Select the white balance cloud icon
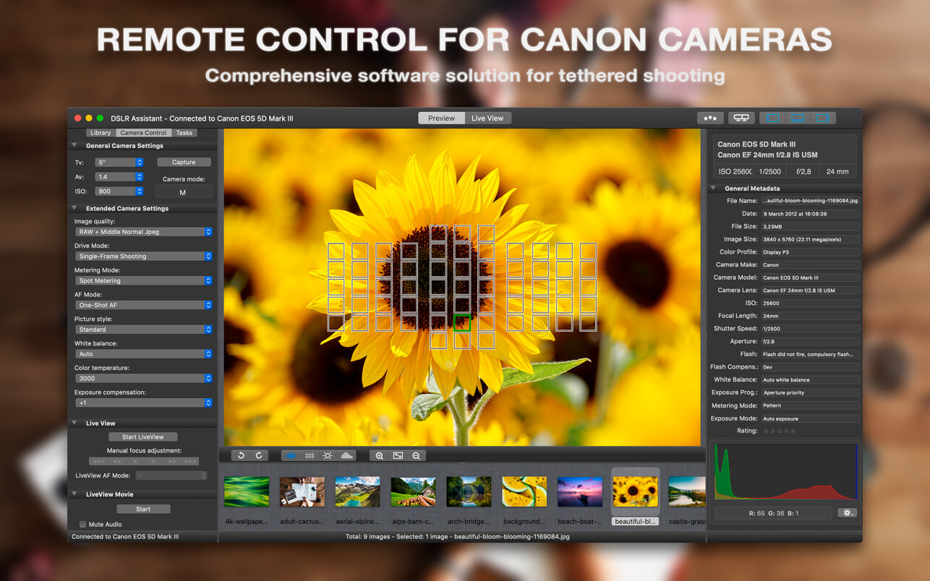 tap(346, 455)
